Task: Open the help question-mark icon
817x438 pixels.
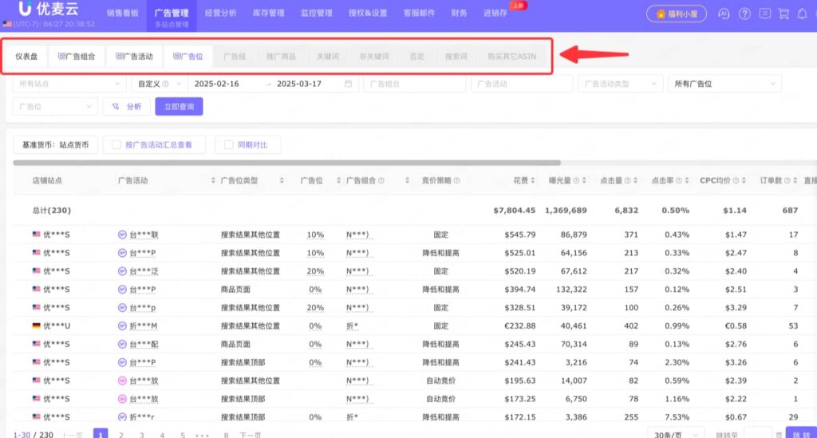Action: point(744,14)
